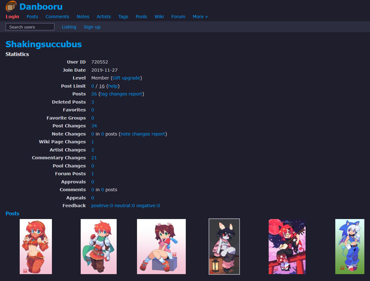The height and width of the screenshot is (281, 370).
Task: Click the Danbooru box logo icon
Action: pyautogui.click(x=11, y=6)
